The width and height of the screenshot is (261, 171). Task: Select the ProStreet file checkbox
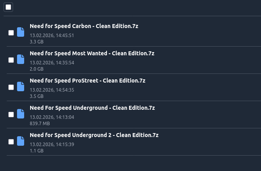click(x=11, y=87)
